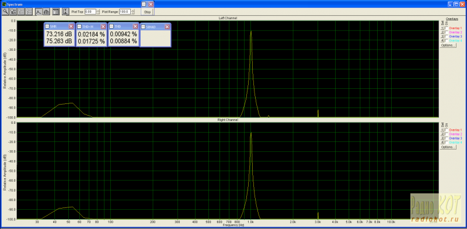
Task: Increase Plot Top value with up arrow
Action: pyautogui.click(x=98, y=11)
